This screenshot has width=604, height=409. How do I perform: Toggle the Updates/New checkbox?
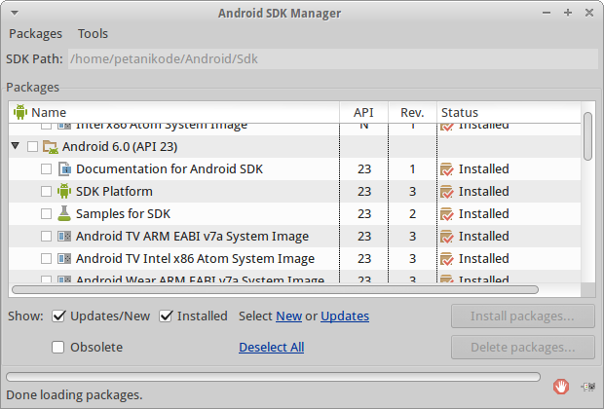[x=58, y=316]
